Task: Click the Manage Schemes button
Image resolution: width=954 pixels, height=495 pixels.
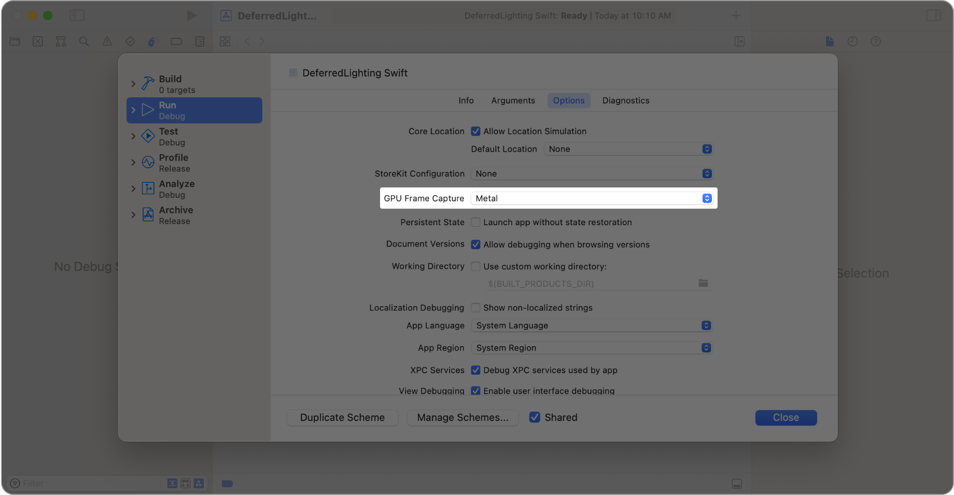Action: pyautogui.click(x=462, y=417)
